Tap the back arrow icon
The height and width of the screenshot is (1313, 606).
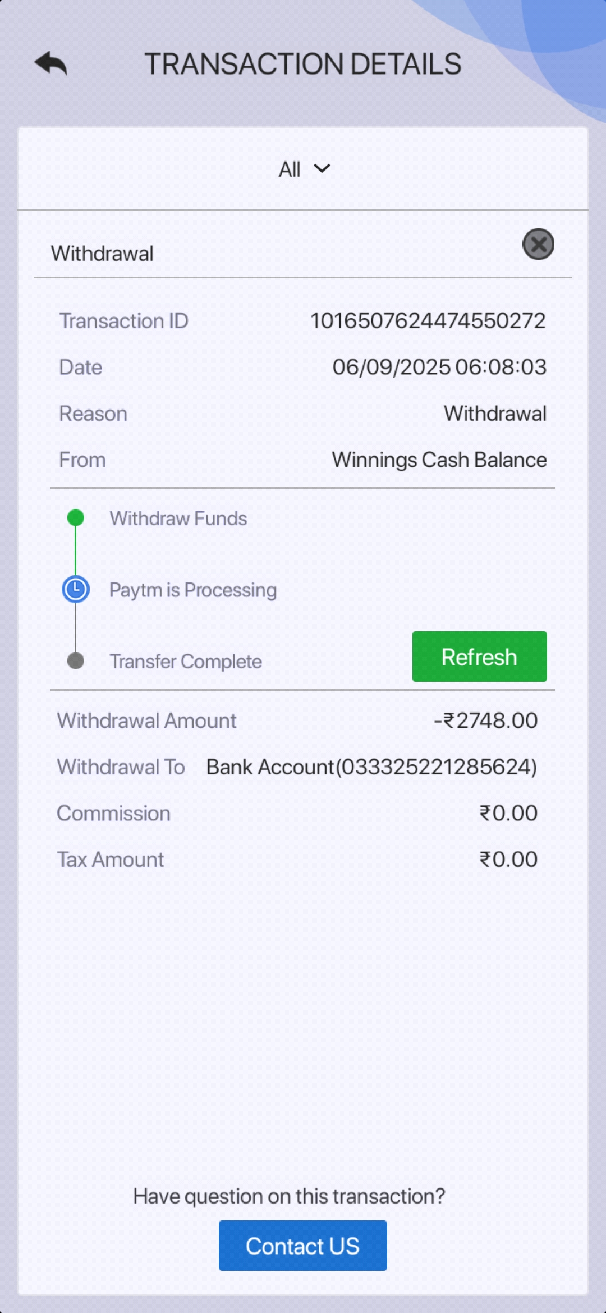[x=51, y=63]
